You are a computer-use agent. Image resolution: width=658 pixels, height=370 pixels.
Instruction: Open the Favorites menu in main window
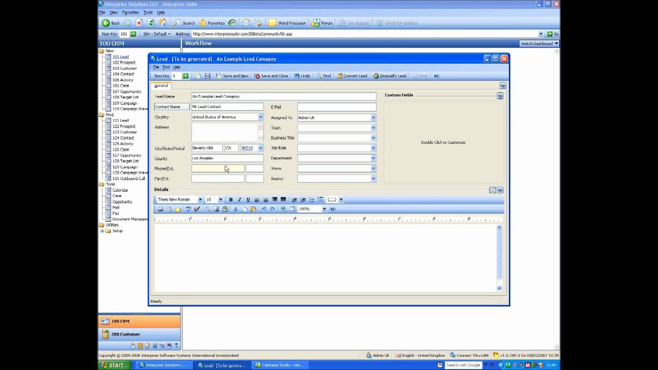pyautogui.click(x=130, y=12)
